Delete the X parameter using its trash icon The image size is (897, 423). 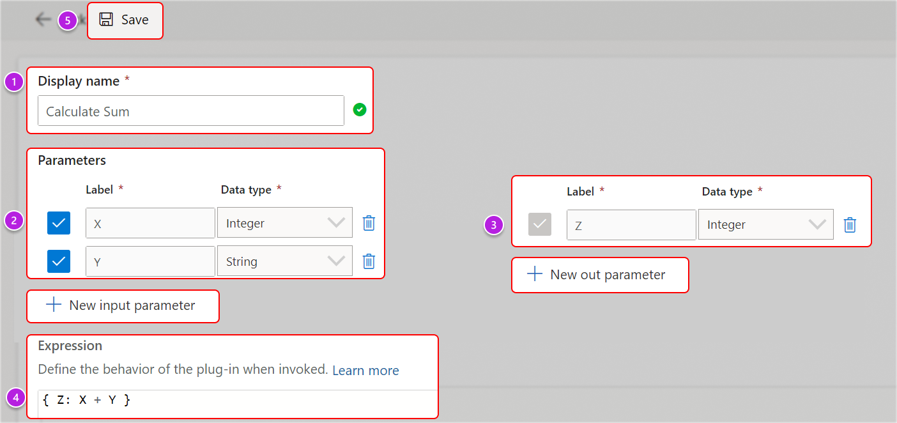[369, 222]
